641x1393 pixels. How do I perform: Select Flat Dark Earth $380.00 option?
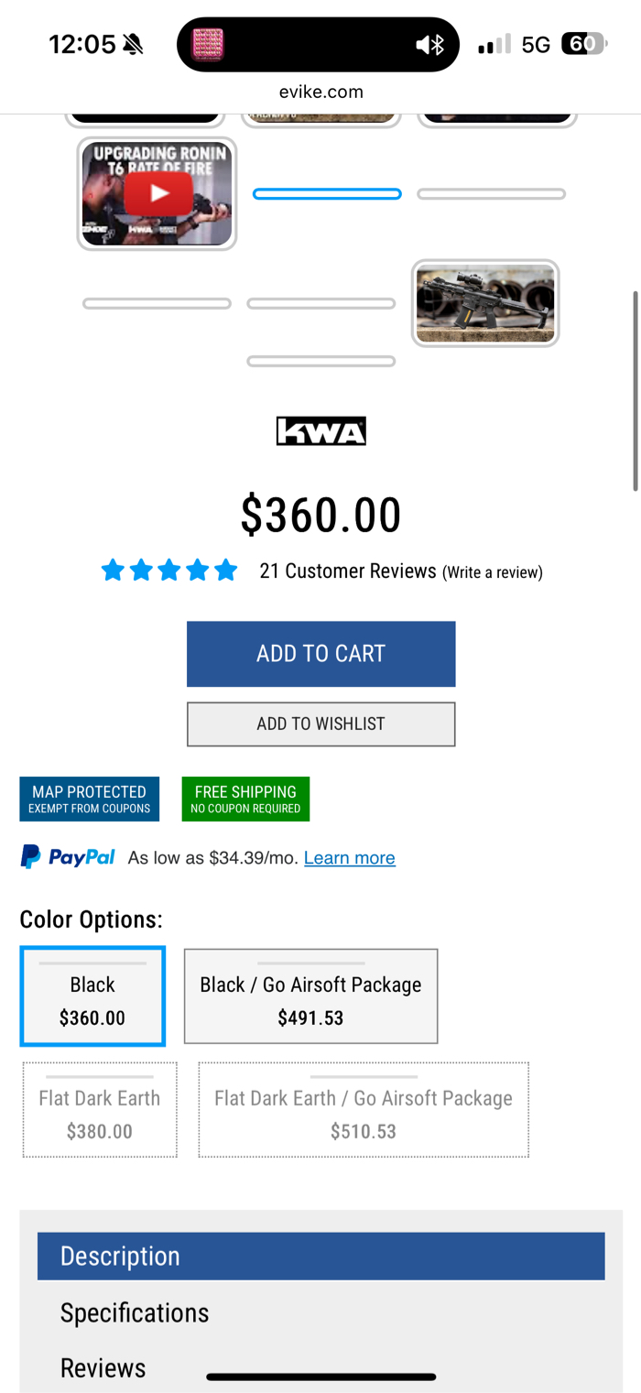(x=100, y=1110)
